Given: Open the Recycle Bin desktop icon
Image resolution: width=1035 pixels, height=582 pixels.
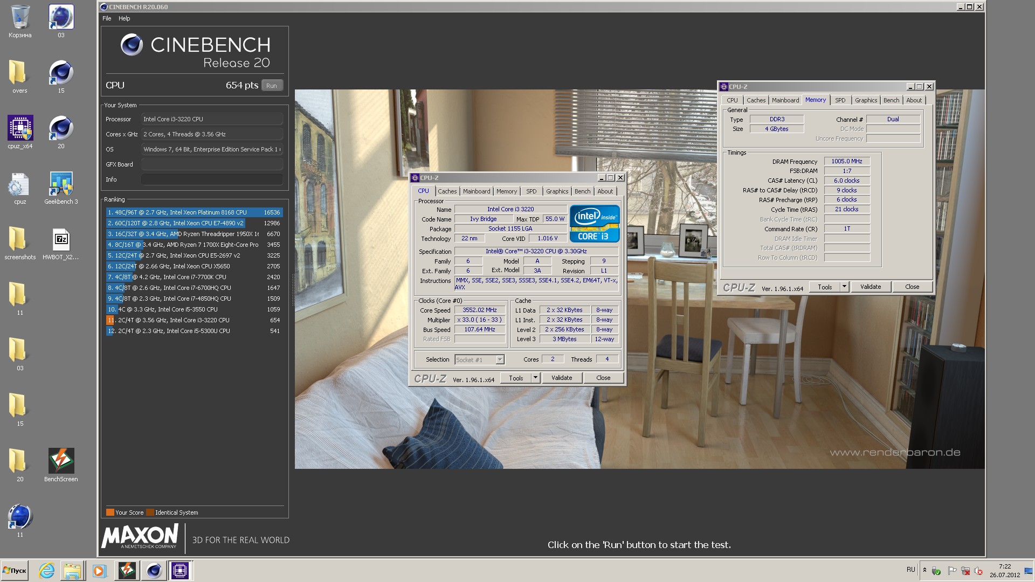Looking at the screenshot, I should point(20,22).
